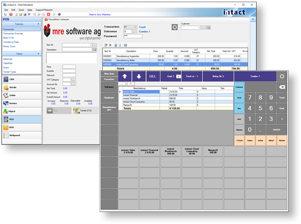This screenshot has height=224, width=301.
Task: Open the Support/Request menu
Action: click(44, 10)
